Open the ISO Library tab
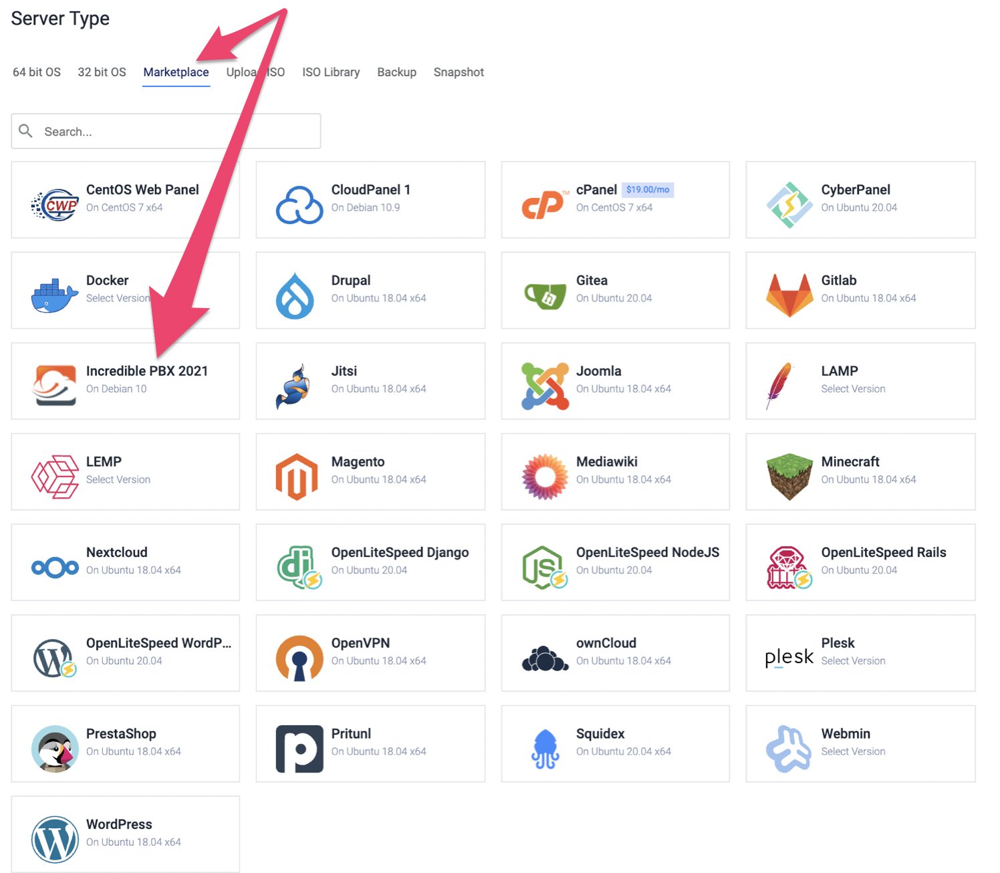This screenshot has width=1000, height=873. [x=331, y=72]
